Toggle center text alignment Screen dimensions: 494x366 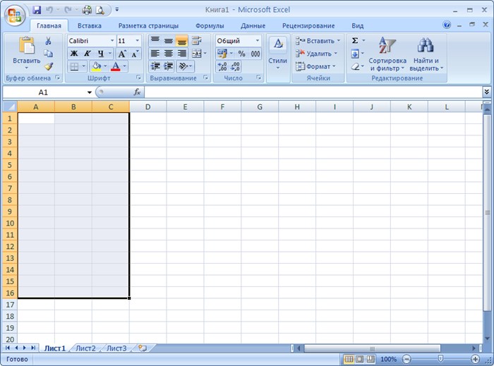[x=169, y=54]
